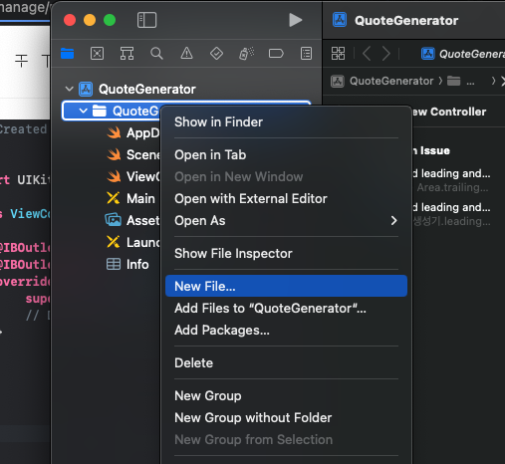Select second leading and trailing issue row
Screen dimensions: 505x464
(x=451, y=214)
